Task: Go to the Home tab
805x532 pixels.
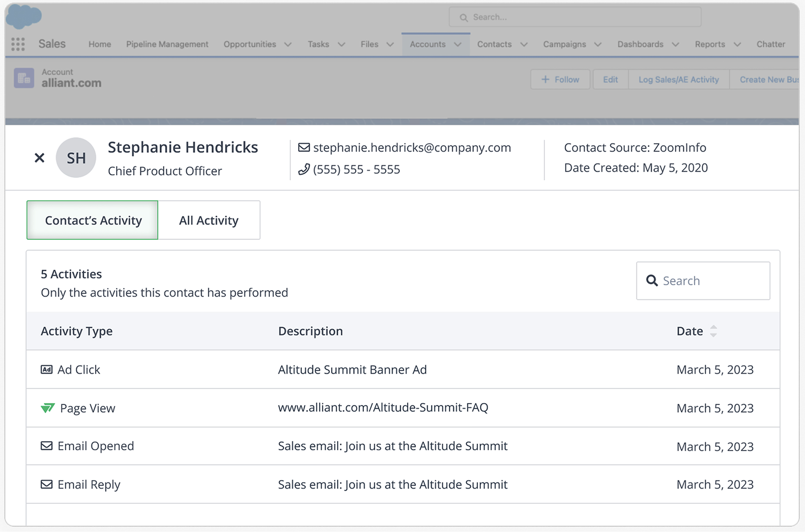Action: [x=100, y=44]
